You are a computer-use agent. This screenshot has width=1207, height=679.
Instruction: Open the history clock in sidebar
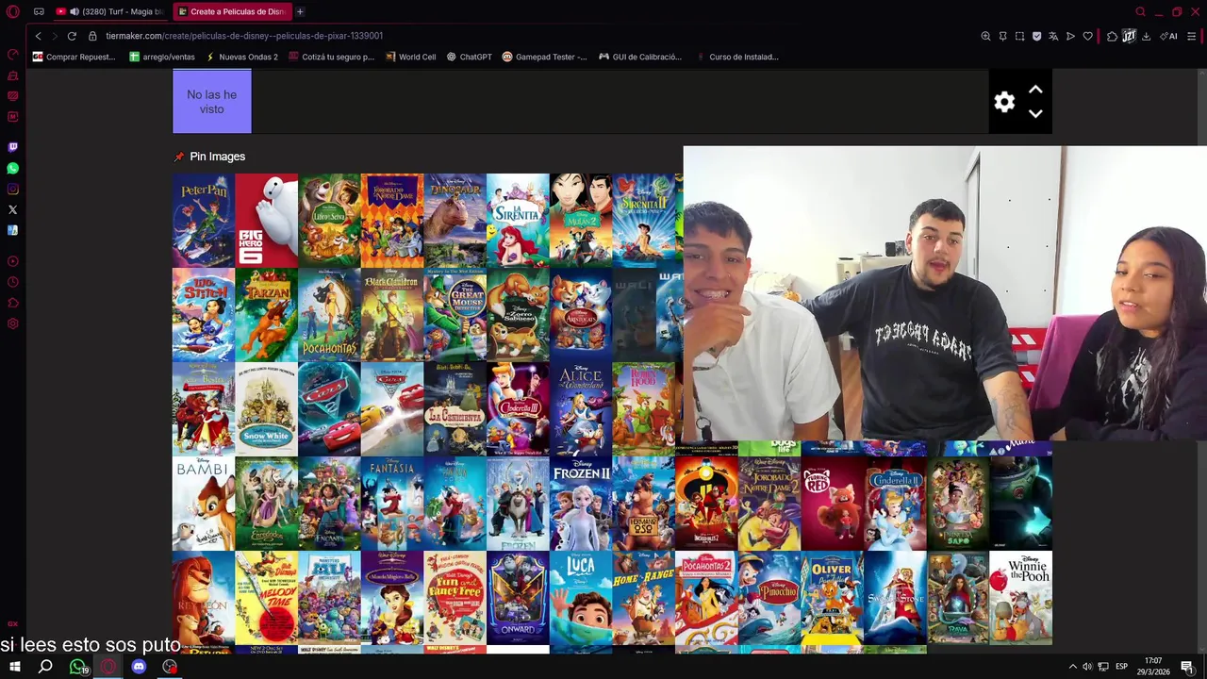12,282
